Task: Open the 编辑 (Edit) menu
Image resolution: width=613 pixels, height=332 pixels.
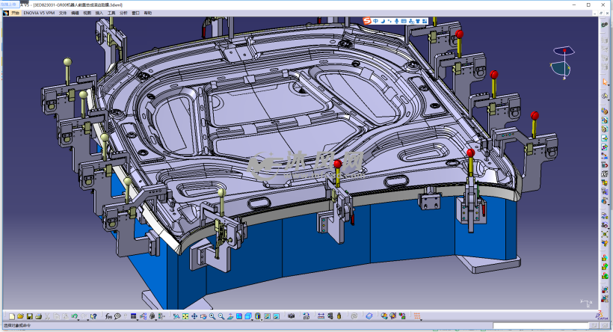Action: pyautogui.click(x=75, y=13)
